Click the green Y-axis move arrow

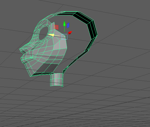tap(64, 23)
